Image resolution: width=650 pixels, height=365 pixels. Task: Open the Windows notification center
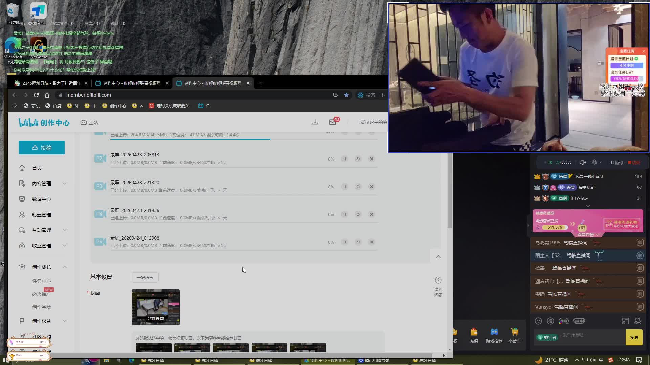pos(639,360)
